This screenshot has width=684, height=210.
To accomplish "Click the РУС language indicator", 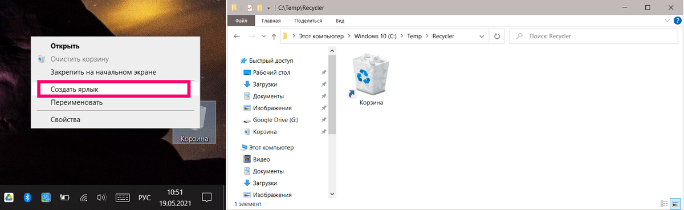I will coord(145,198).
